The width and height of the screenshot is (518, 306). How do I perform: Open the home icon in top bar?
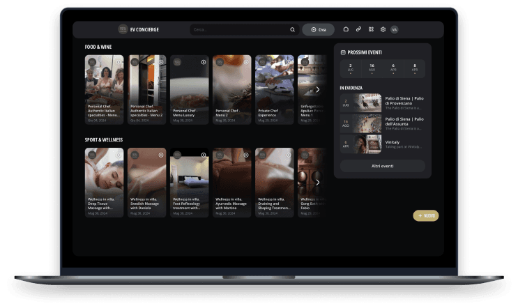pyautogui.click(x=346, y=29)
